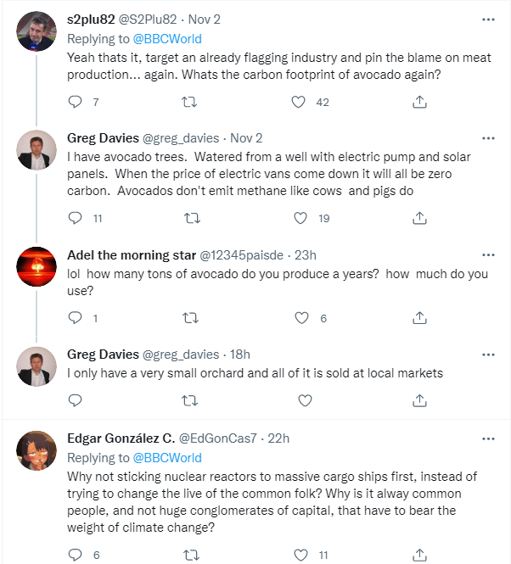
Task: Open more menu on Adel the morning star's tweet
Action: 488,254
